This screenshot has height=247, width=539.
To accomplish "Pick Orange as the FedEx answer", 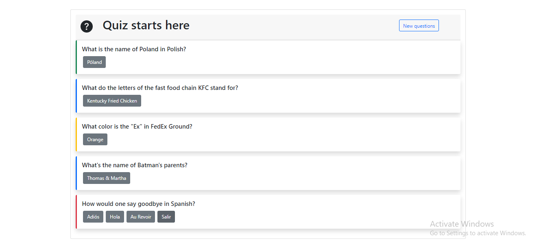I will tap(95, 140).
